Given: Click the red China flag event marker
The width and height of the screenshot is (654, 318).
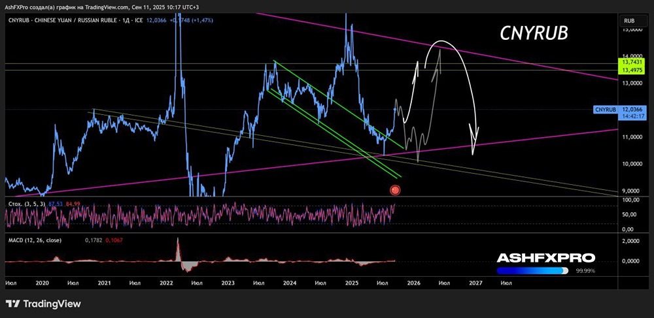Looking at the screenshot, I should click(395, 190).
